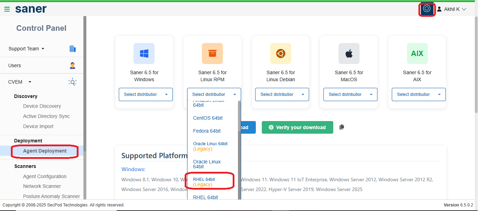Open Select distribution dropdown for Windows

146,94
